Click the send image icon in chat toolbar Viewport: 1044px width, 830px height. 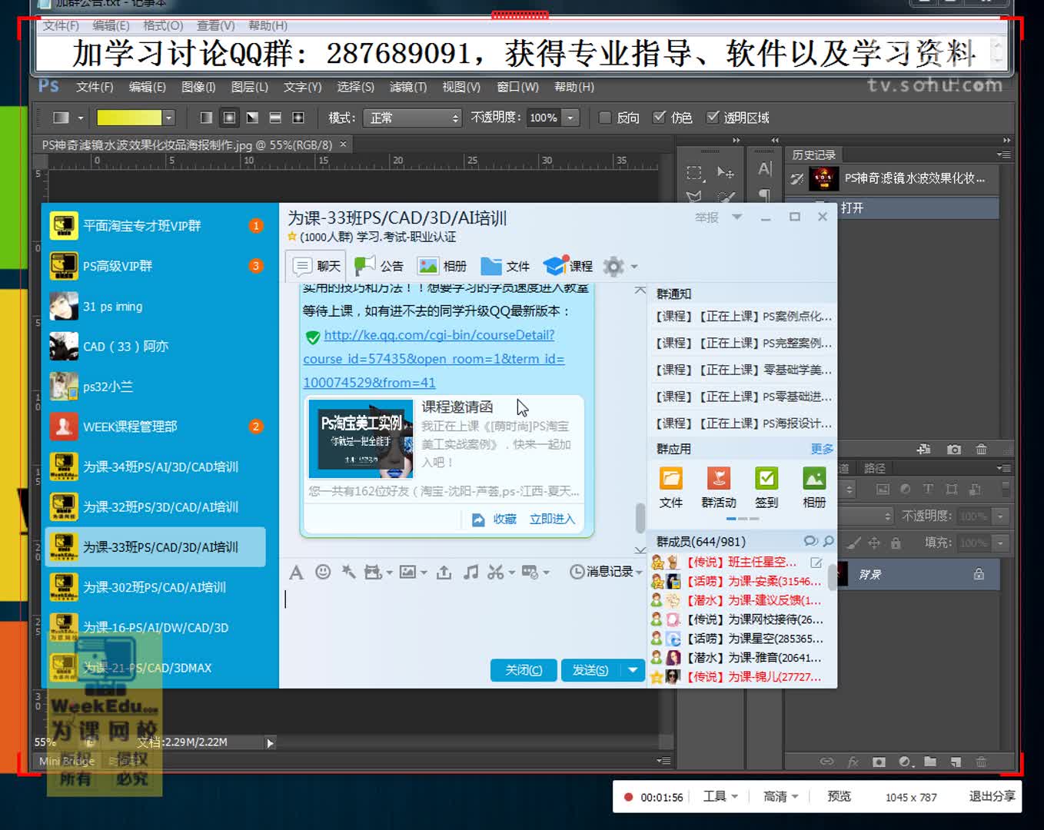pos(408,572)
